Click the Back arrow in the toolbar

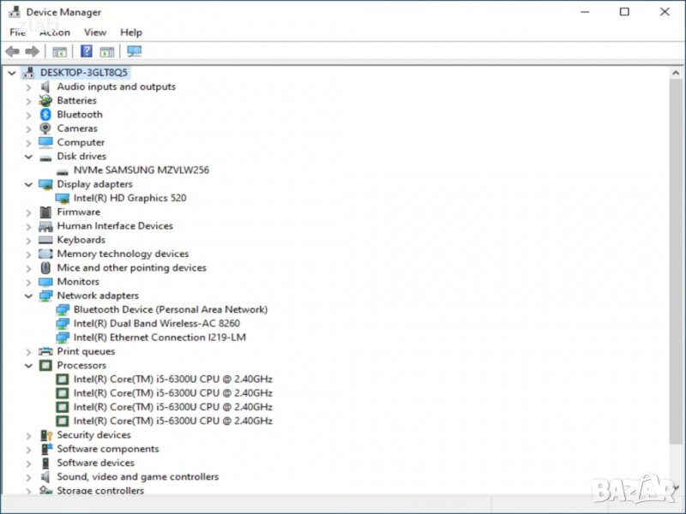12,51
